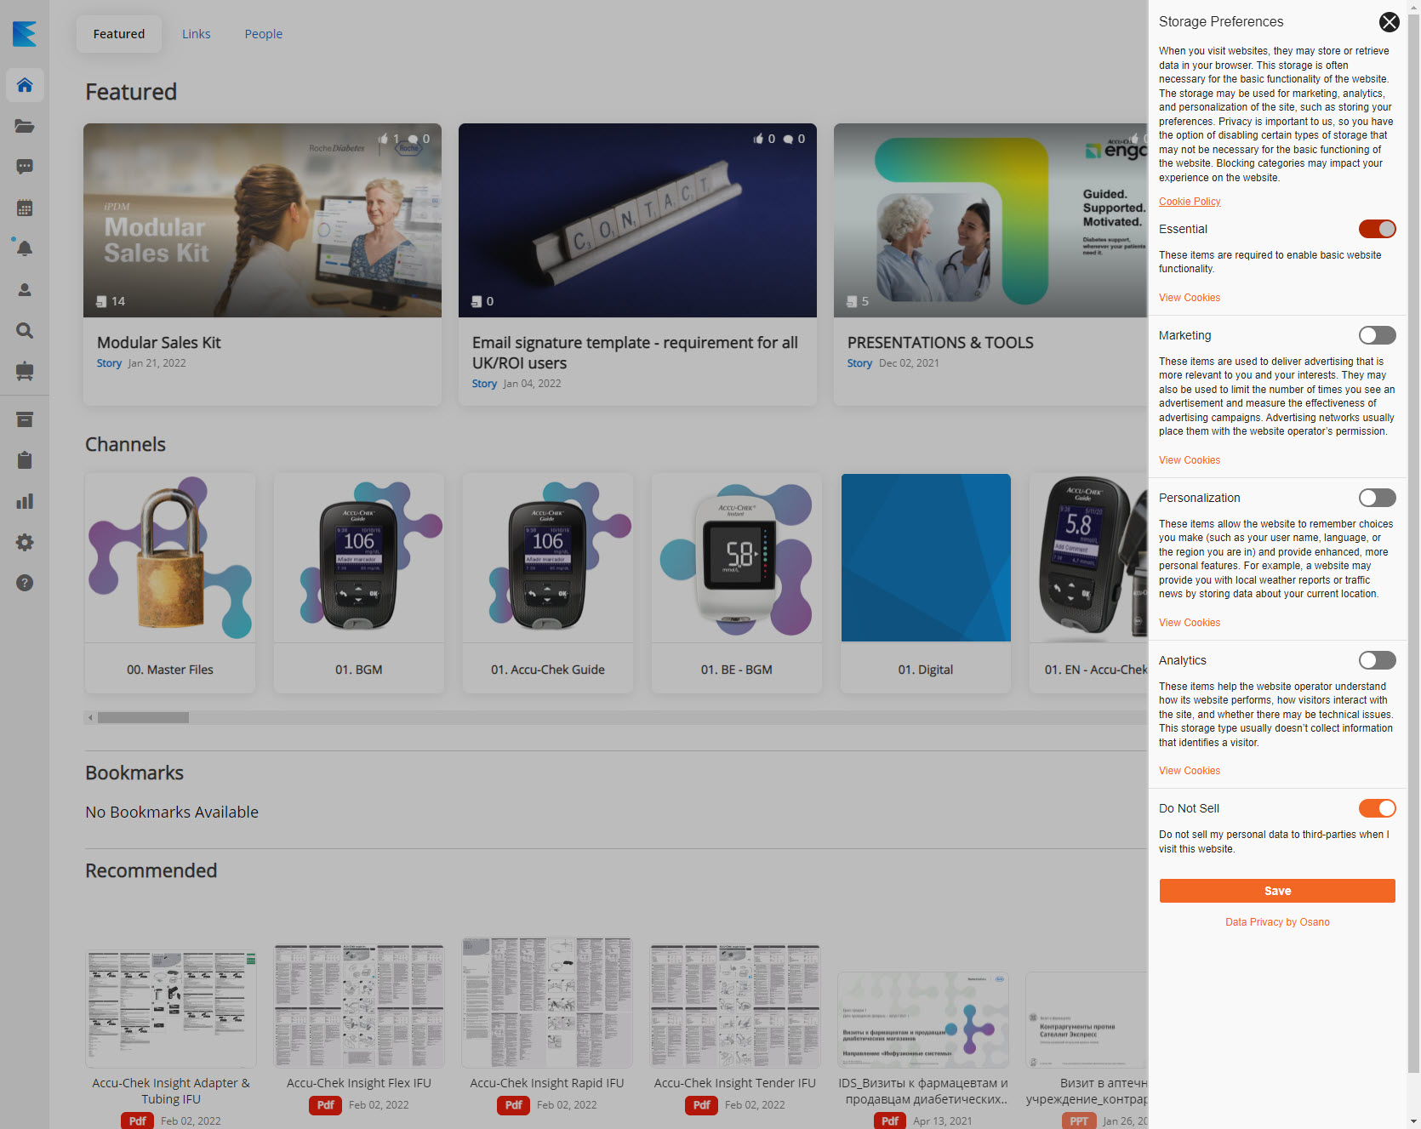The image size is (1421, 1129).
Task: Open the 01. Digital channel card
Action: point(926,583)
